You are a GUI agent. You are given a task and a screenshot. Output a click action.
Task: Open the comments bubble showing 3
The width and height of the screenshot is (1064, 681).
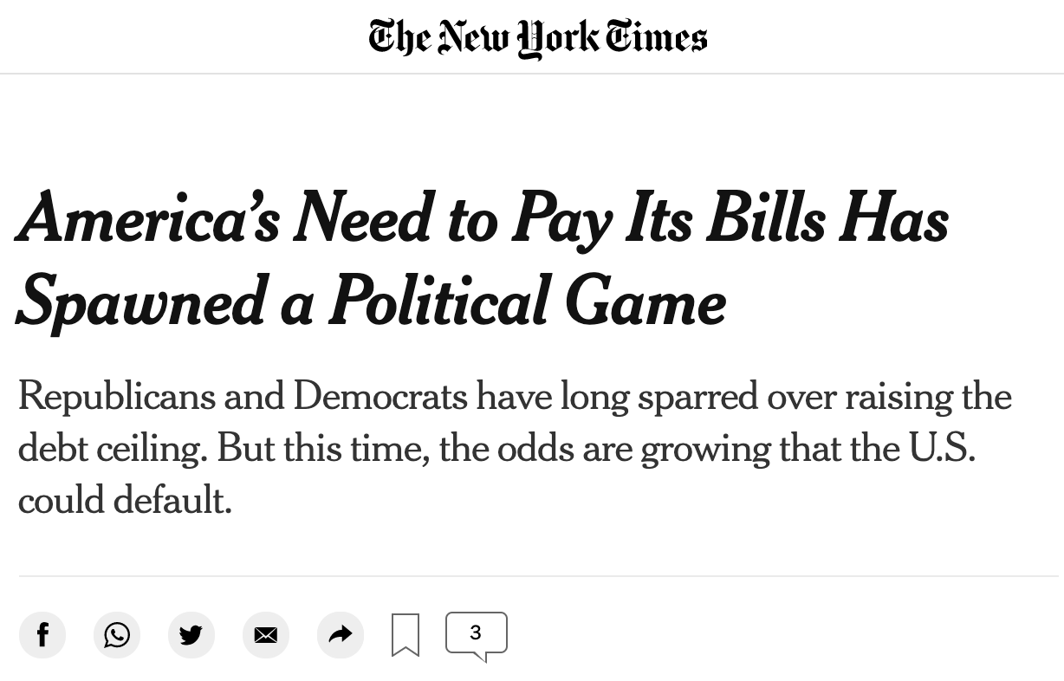tap(476, 636)
